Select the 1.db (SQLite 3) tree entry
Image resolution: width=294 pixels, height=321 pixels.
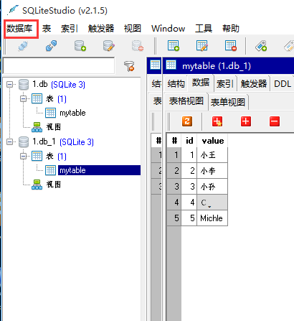click(x=59, y=84)
